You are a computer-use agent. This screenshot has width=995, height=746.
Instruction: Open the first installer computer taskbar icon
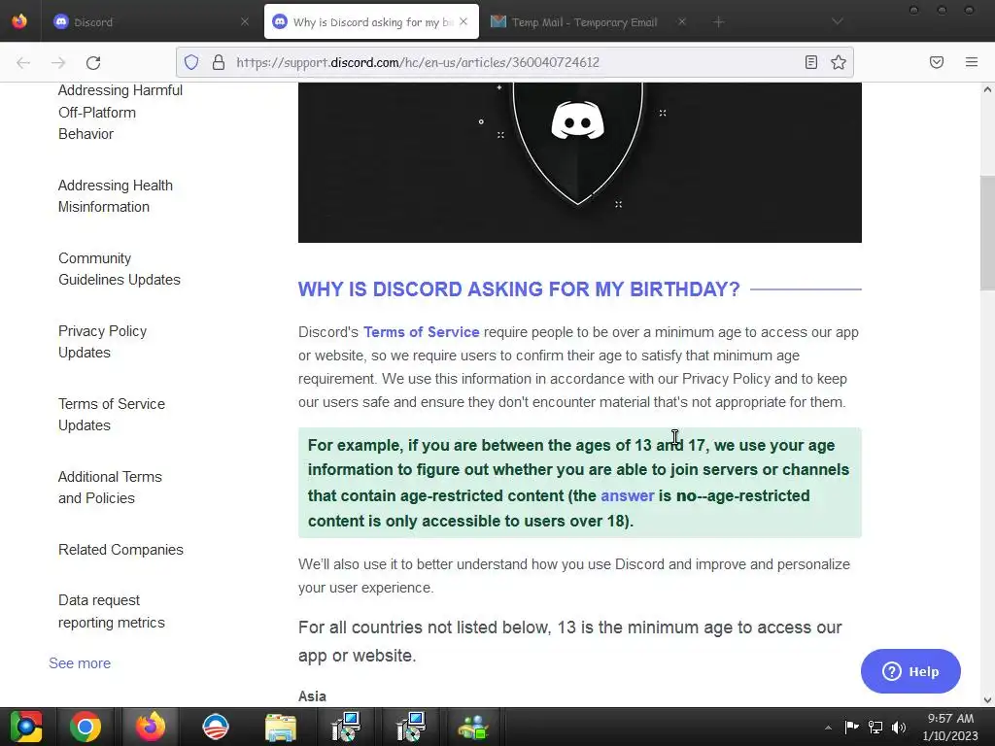[346, 727]
